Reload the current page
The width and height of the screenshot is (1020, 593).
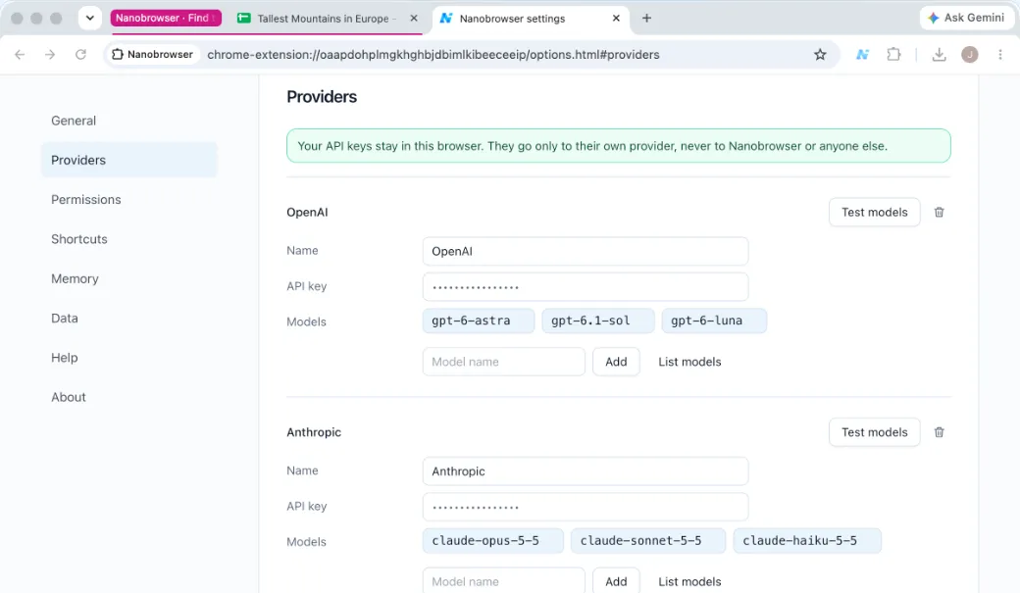80,55
